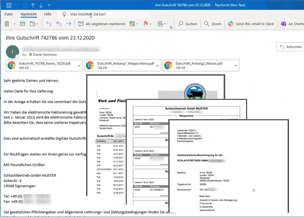Open the Hilfe tab
Viewport: 304px width, 217px height.
pyautogui.click(x=48, y=14)
